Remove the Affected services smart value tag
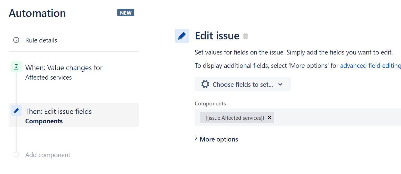401x174 pixels. pyautogui.click(x=269, y=117)
